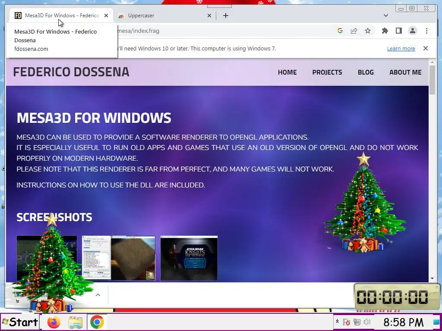Viewport: 442px width, 331px height.
Task: Click the MESA3D FOR WINDOWS heading
Action: click(x=94, y=118)
